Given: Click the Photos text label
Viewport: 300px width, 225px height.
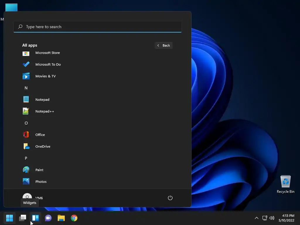Looking at the screenshot, I should (x=41, y=182).
